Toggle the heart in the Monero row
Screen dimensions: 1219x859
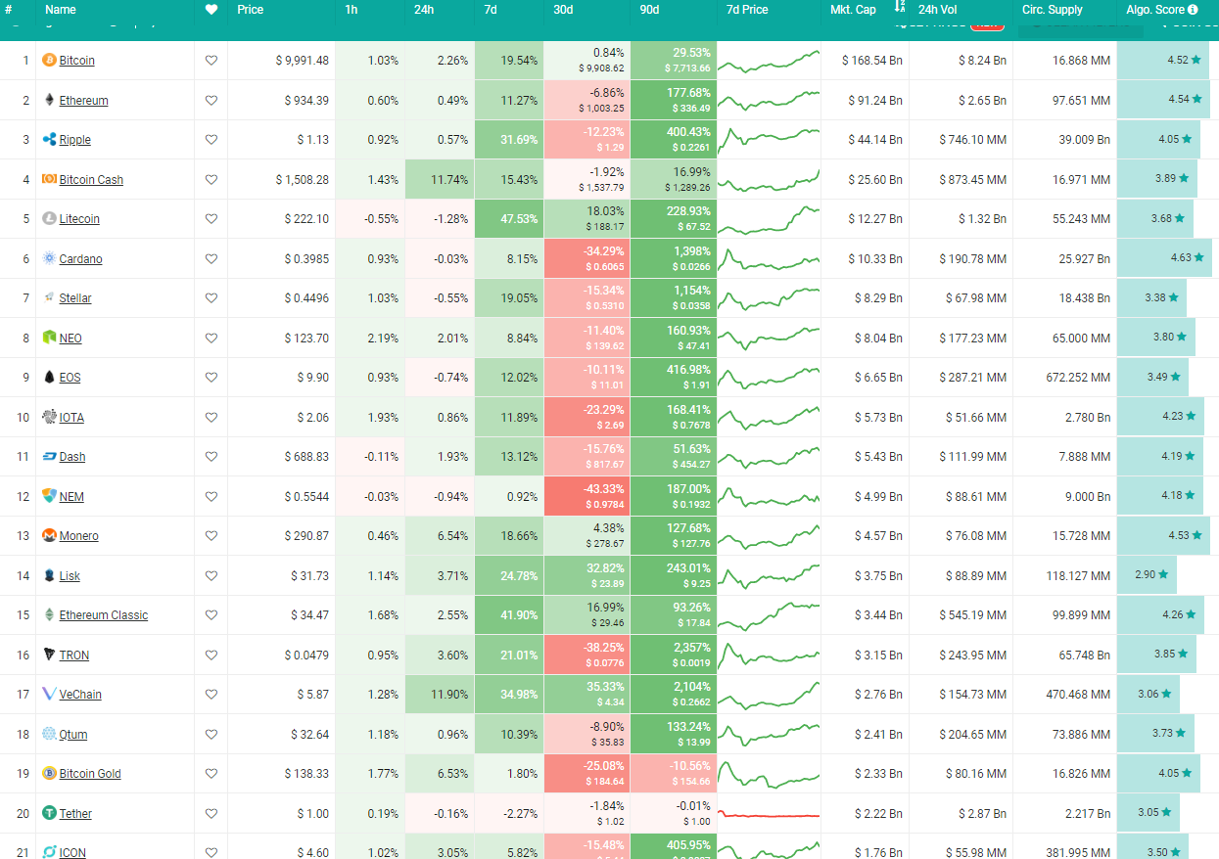211,536
